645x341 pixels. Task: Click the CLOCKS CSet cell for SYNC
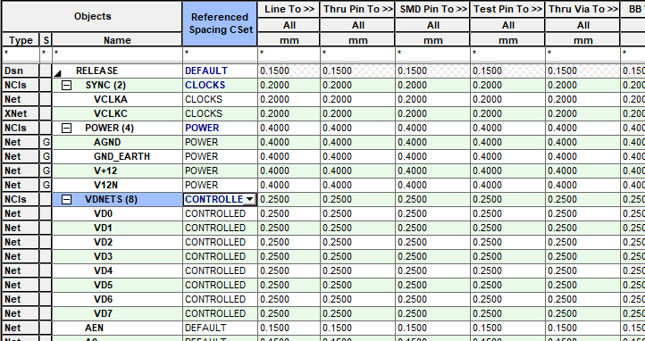[x=220, y=86]
